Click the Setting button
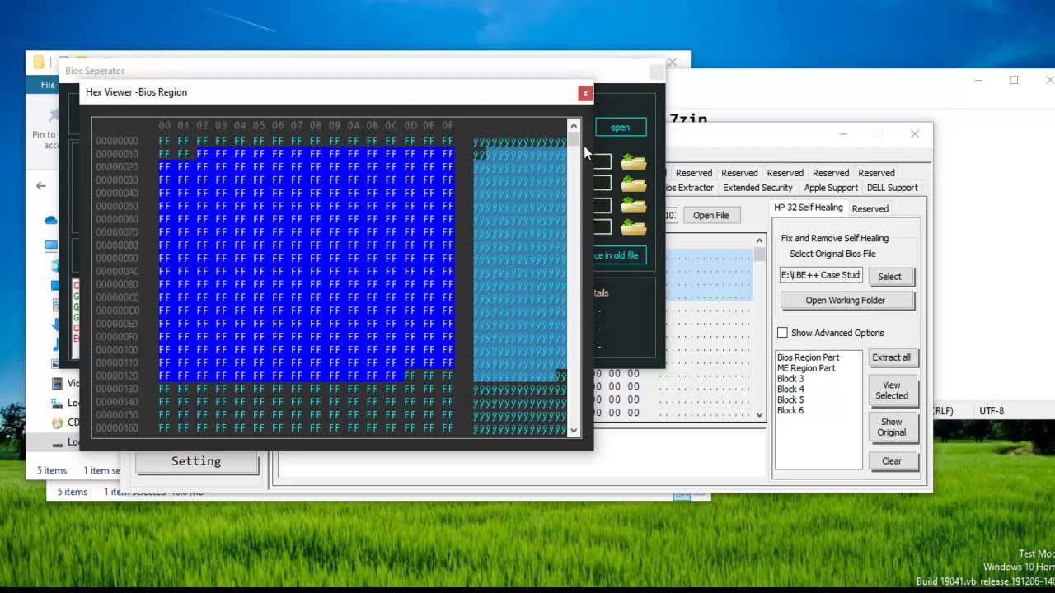Image resolution: width=1055 pixels, height=593 pixels. click(x=196, y=461)
